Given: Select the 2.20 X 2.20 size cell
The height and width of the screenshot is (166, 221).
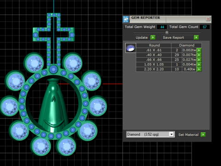Looking at the screenshot, I should click(154, 69).
